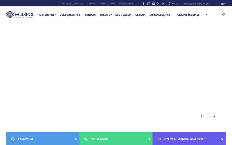
Task: Click the chevron arrow on Randevu Al
Action: (76, 139)
